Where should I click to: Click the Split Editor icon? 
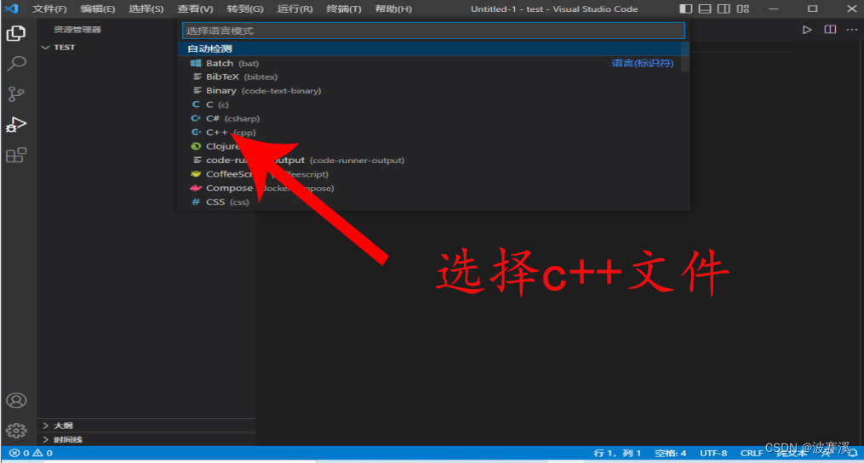coord(830,30)
